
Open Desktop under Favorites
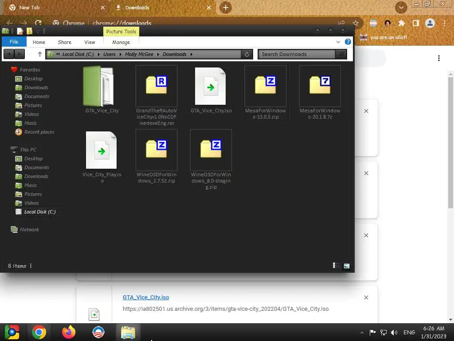point(29,79)
